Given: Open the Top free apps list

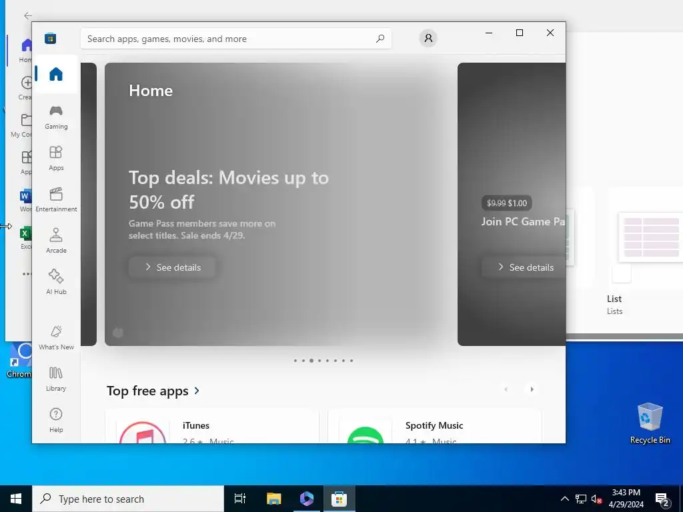Looking at the screenshot, I should [147, 391].
